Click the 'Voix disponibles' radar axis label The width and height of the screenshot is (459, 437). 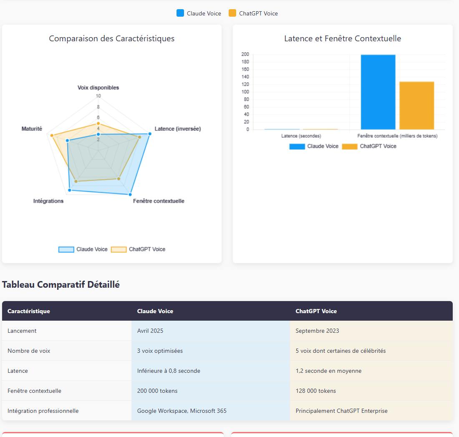pyautogui.click(x=98, y=88)
